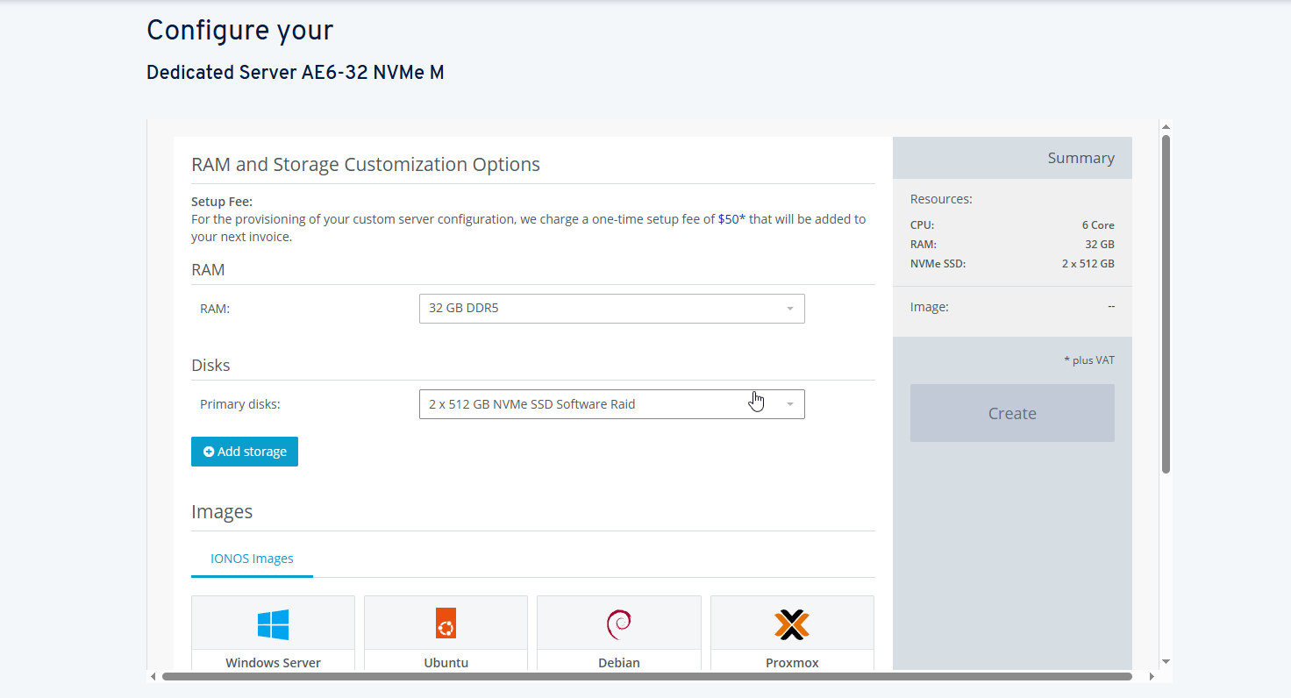
Task: Pick the Debian swirl logo
Action: (618, 624)
